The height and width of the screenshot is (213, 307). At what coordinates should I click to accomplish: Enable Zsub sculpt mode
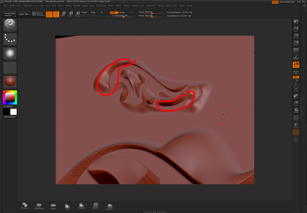pyautogui.click(x=122, y=12)
